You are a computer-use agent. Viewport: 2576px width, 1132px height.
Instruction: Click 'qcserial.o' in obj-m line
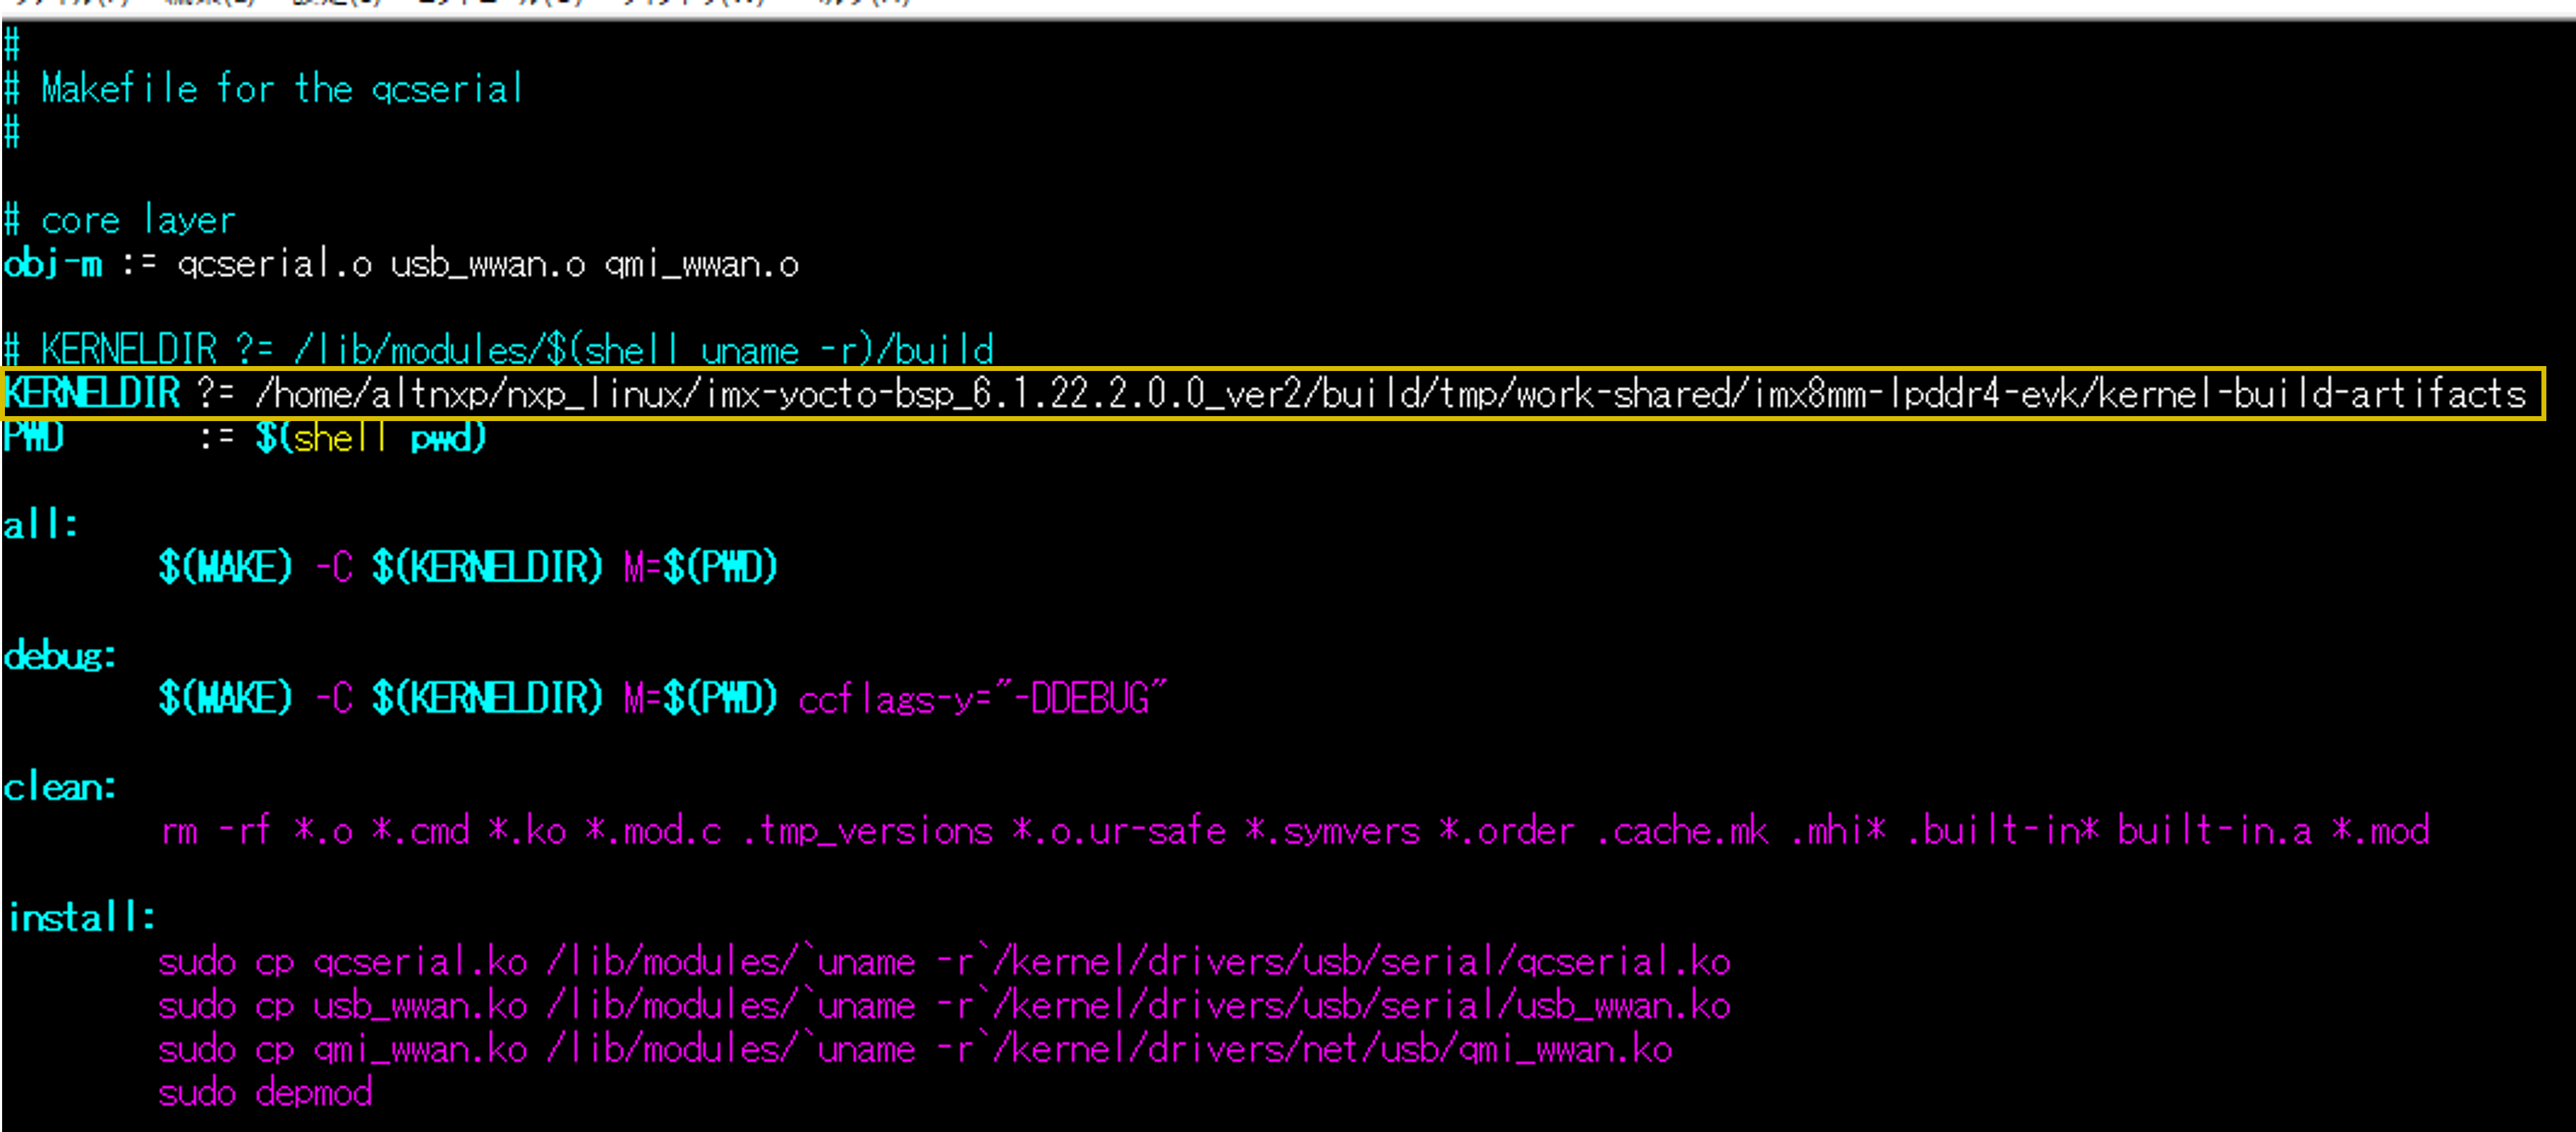pyautogui.click(x=274, y=264)
